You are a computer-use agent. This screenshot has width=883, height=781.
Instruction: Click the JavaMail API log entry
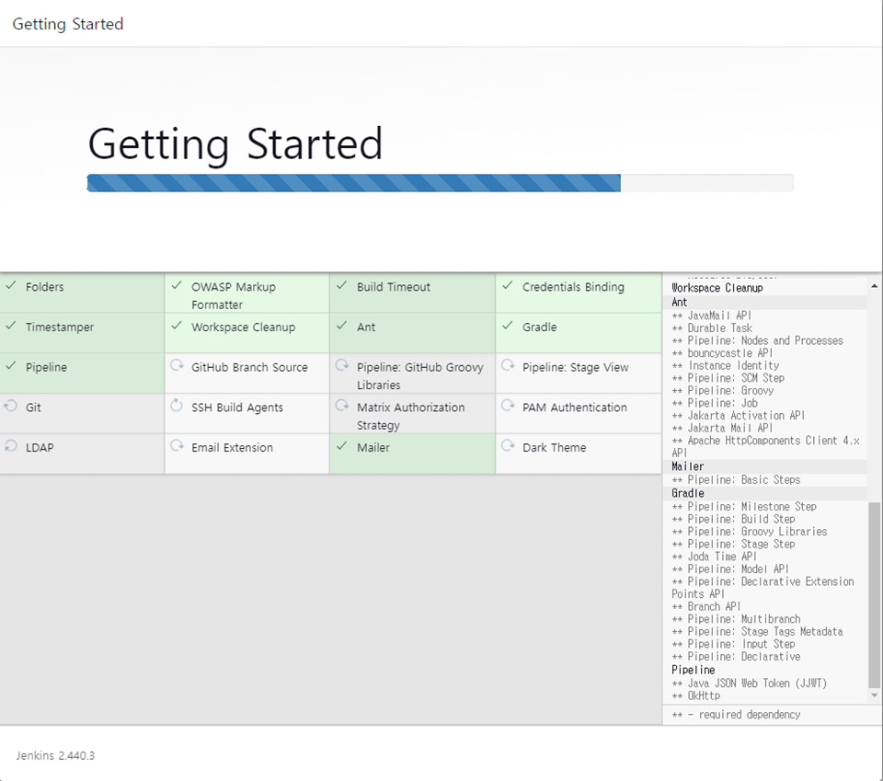tap(712, 316)
